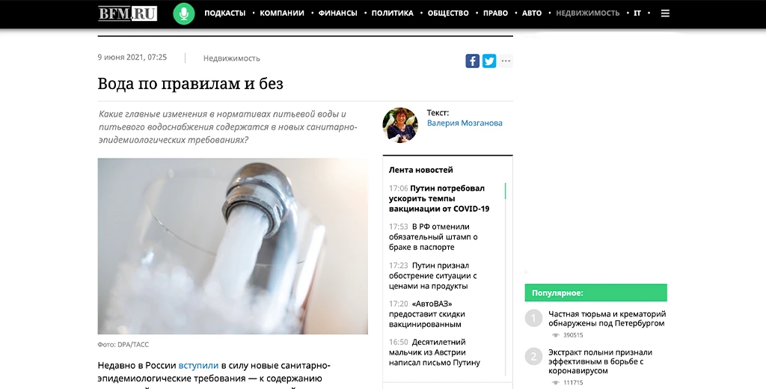Click the water faucet article image

click(233, 246)
